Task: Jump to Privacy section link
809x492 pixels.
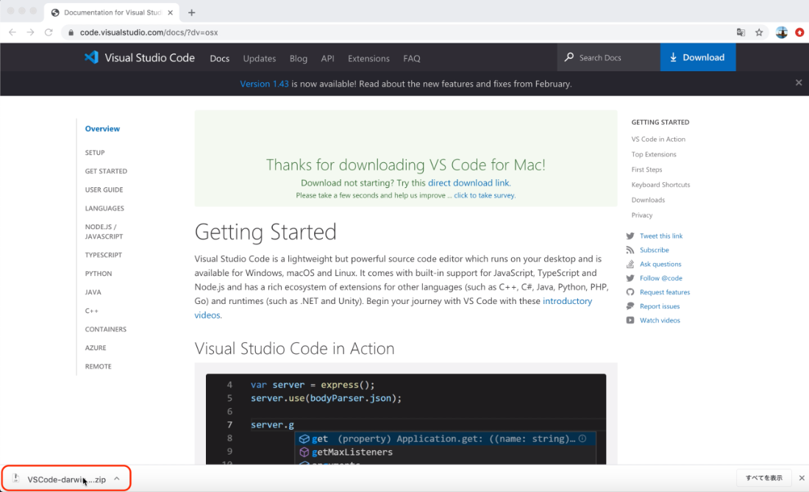Action: pyautogui.click(x=642, y=215)
